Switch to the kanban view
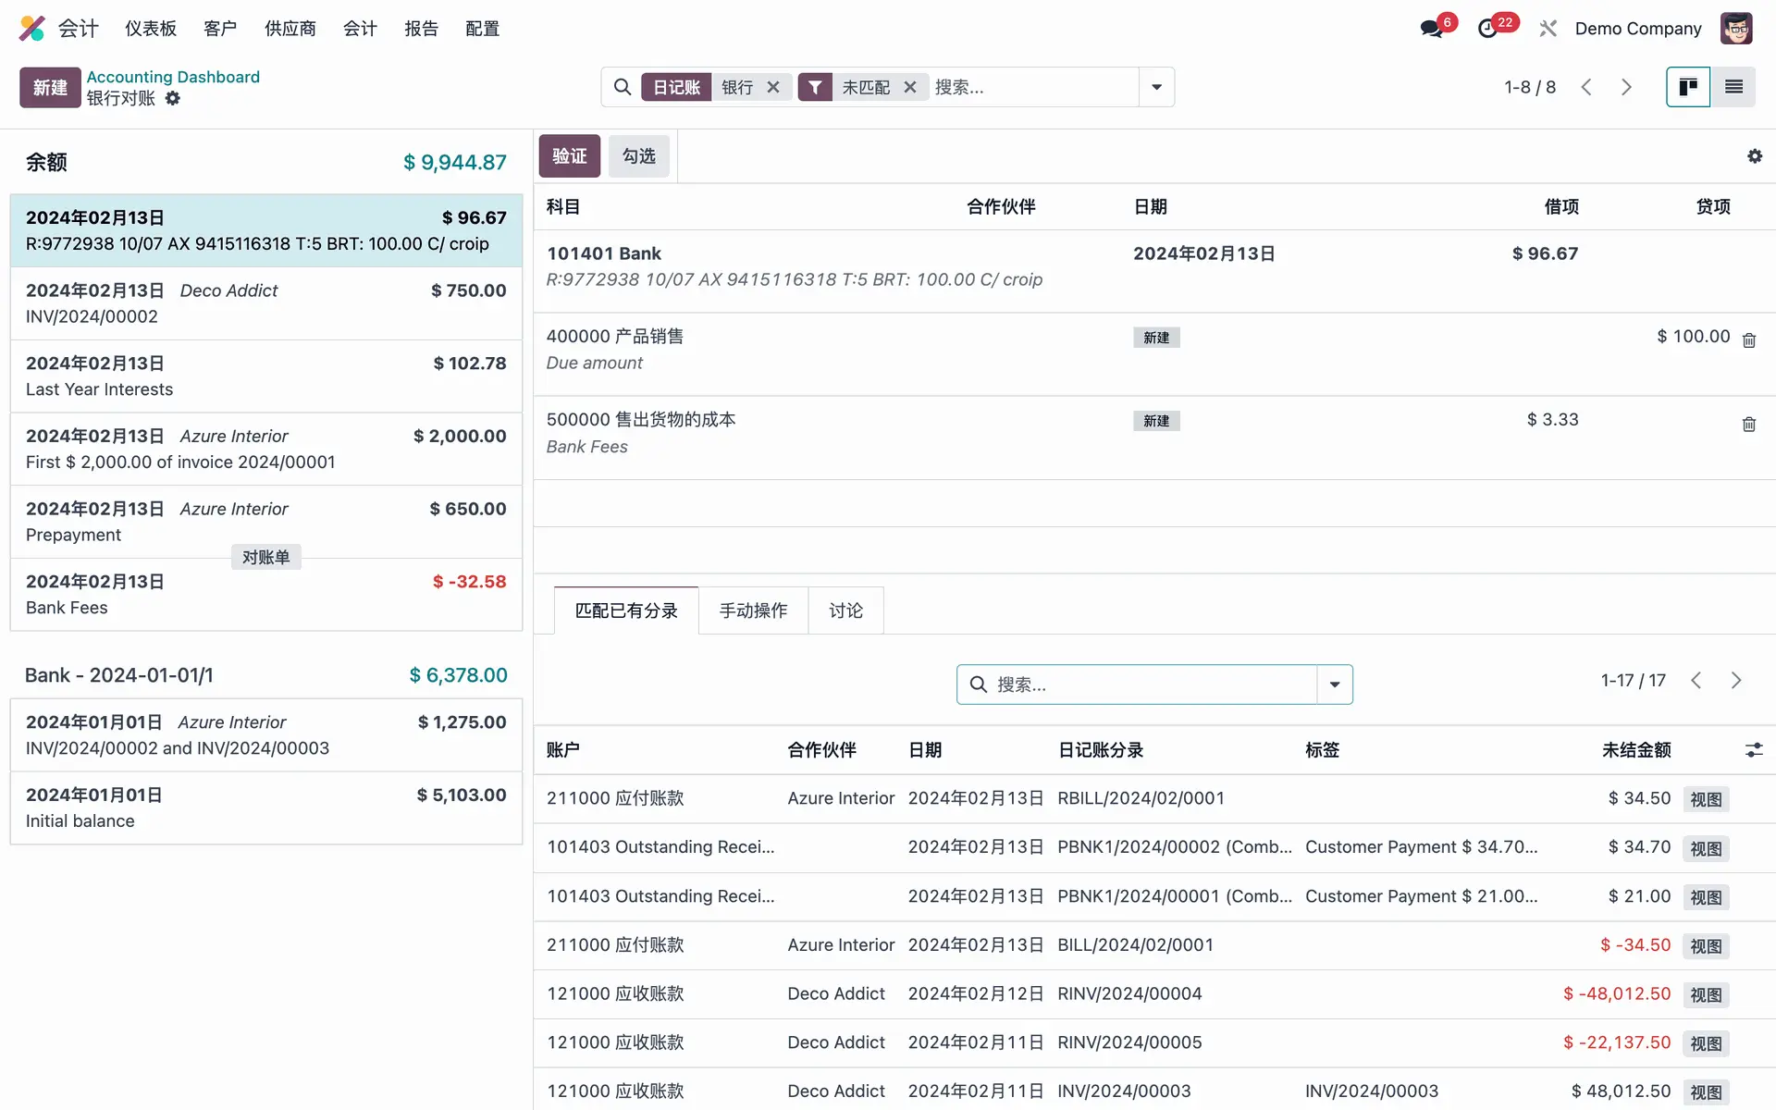 tap(1687, 87)
